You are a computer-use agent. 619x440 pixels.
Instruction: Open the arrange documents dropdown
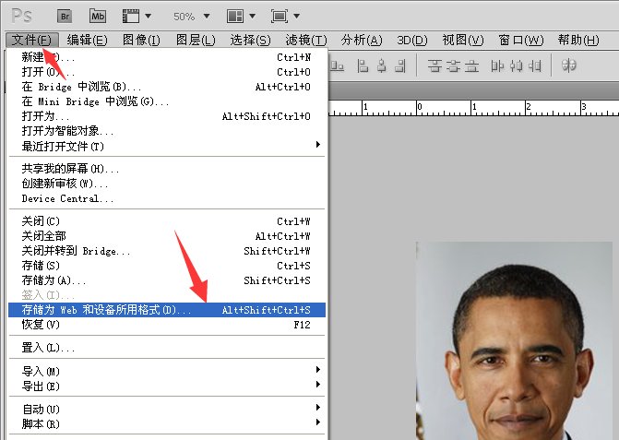tap(241, 17)
